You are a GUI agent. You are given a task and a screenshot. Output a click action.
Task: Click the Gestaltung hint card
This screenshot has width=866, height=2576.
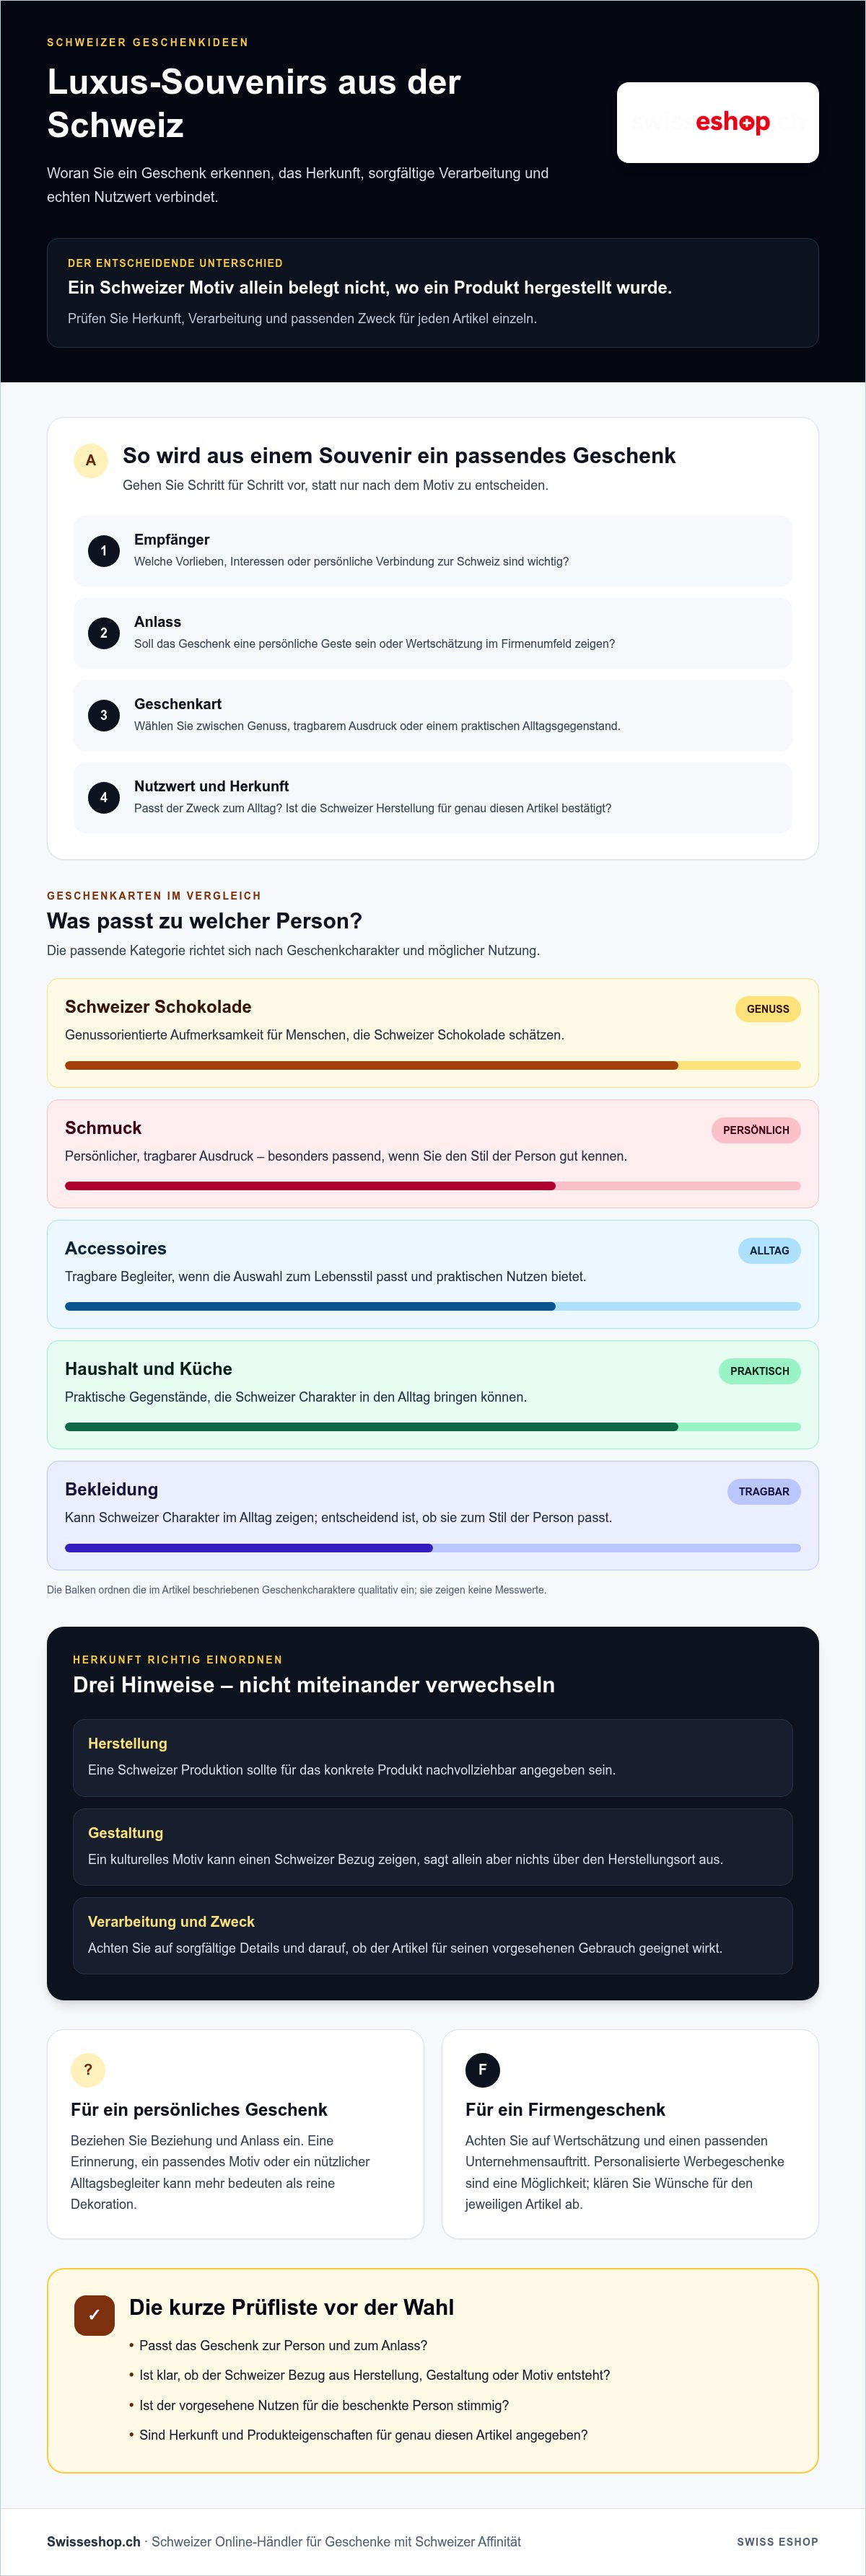[x=433, y=1847]
